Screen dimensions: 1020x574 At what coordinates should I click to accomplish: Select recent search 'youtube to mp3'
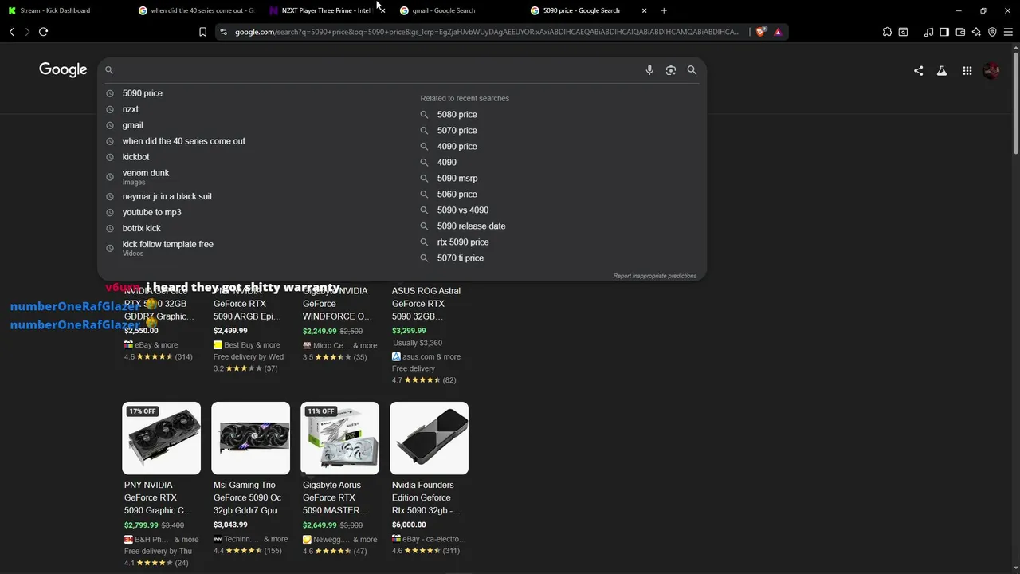(x=151, y=212)
